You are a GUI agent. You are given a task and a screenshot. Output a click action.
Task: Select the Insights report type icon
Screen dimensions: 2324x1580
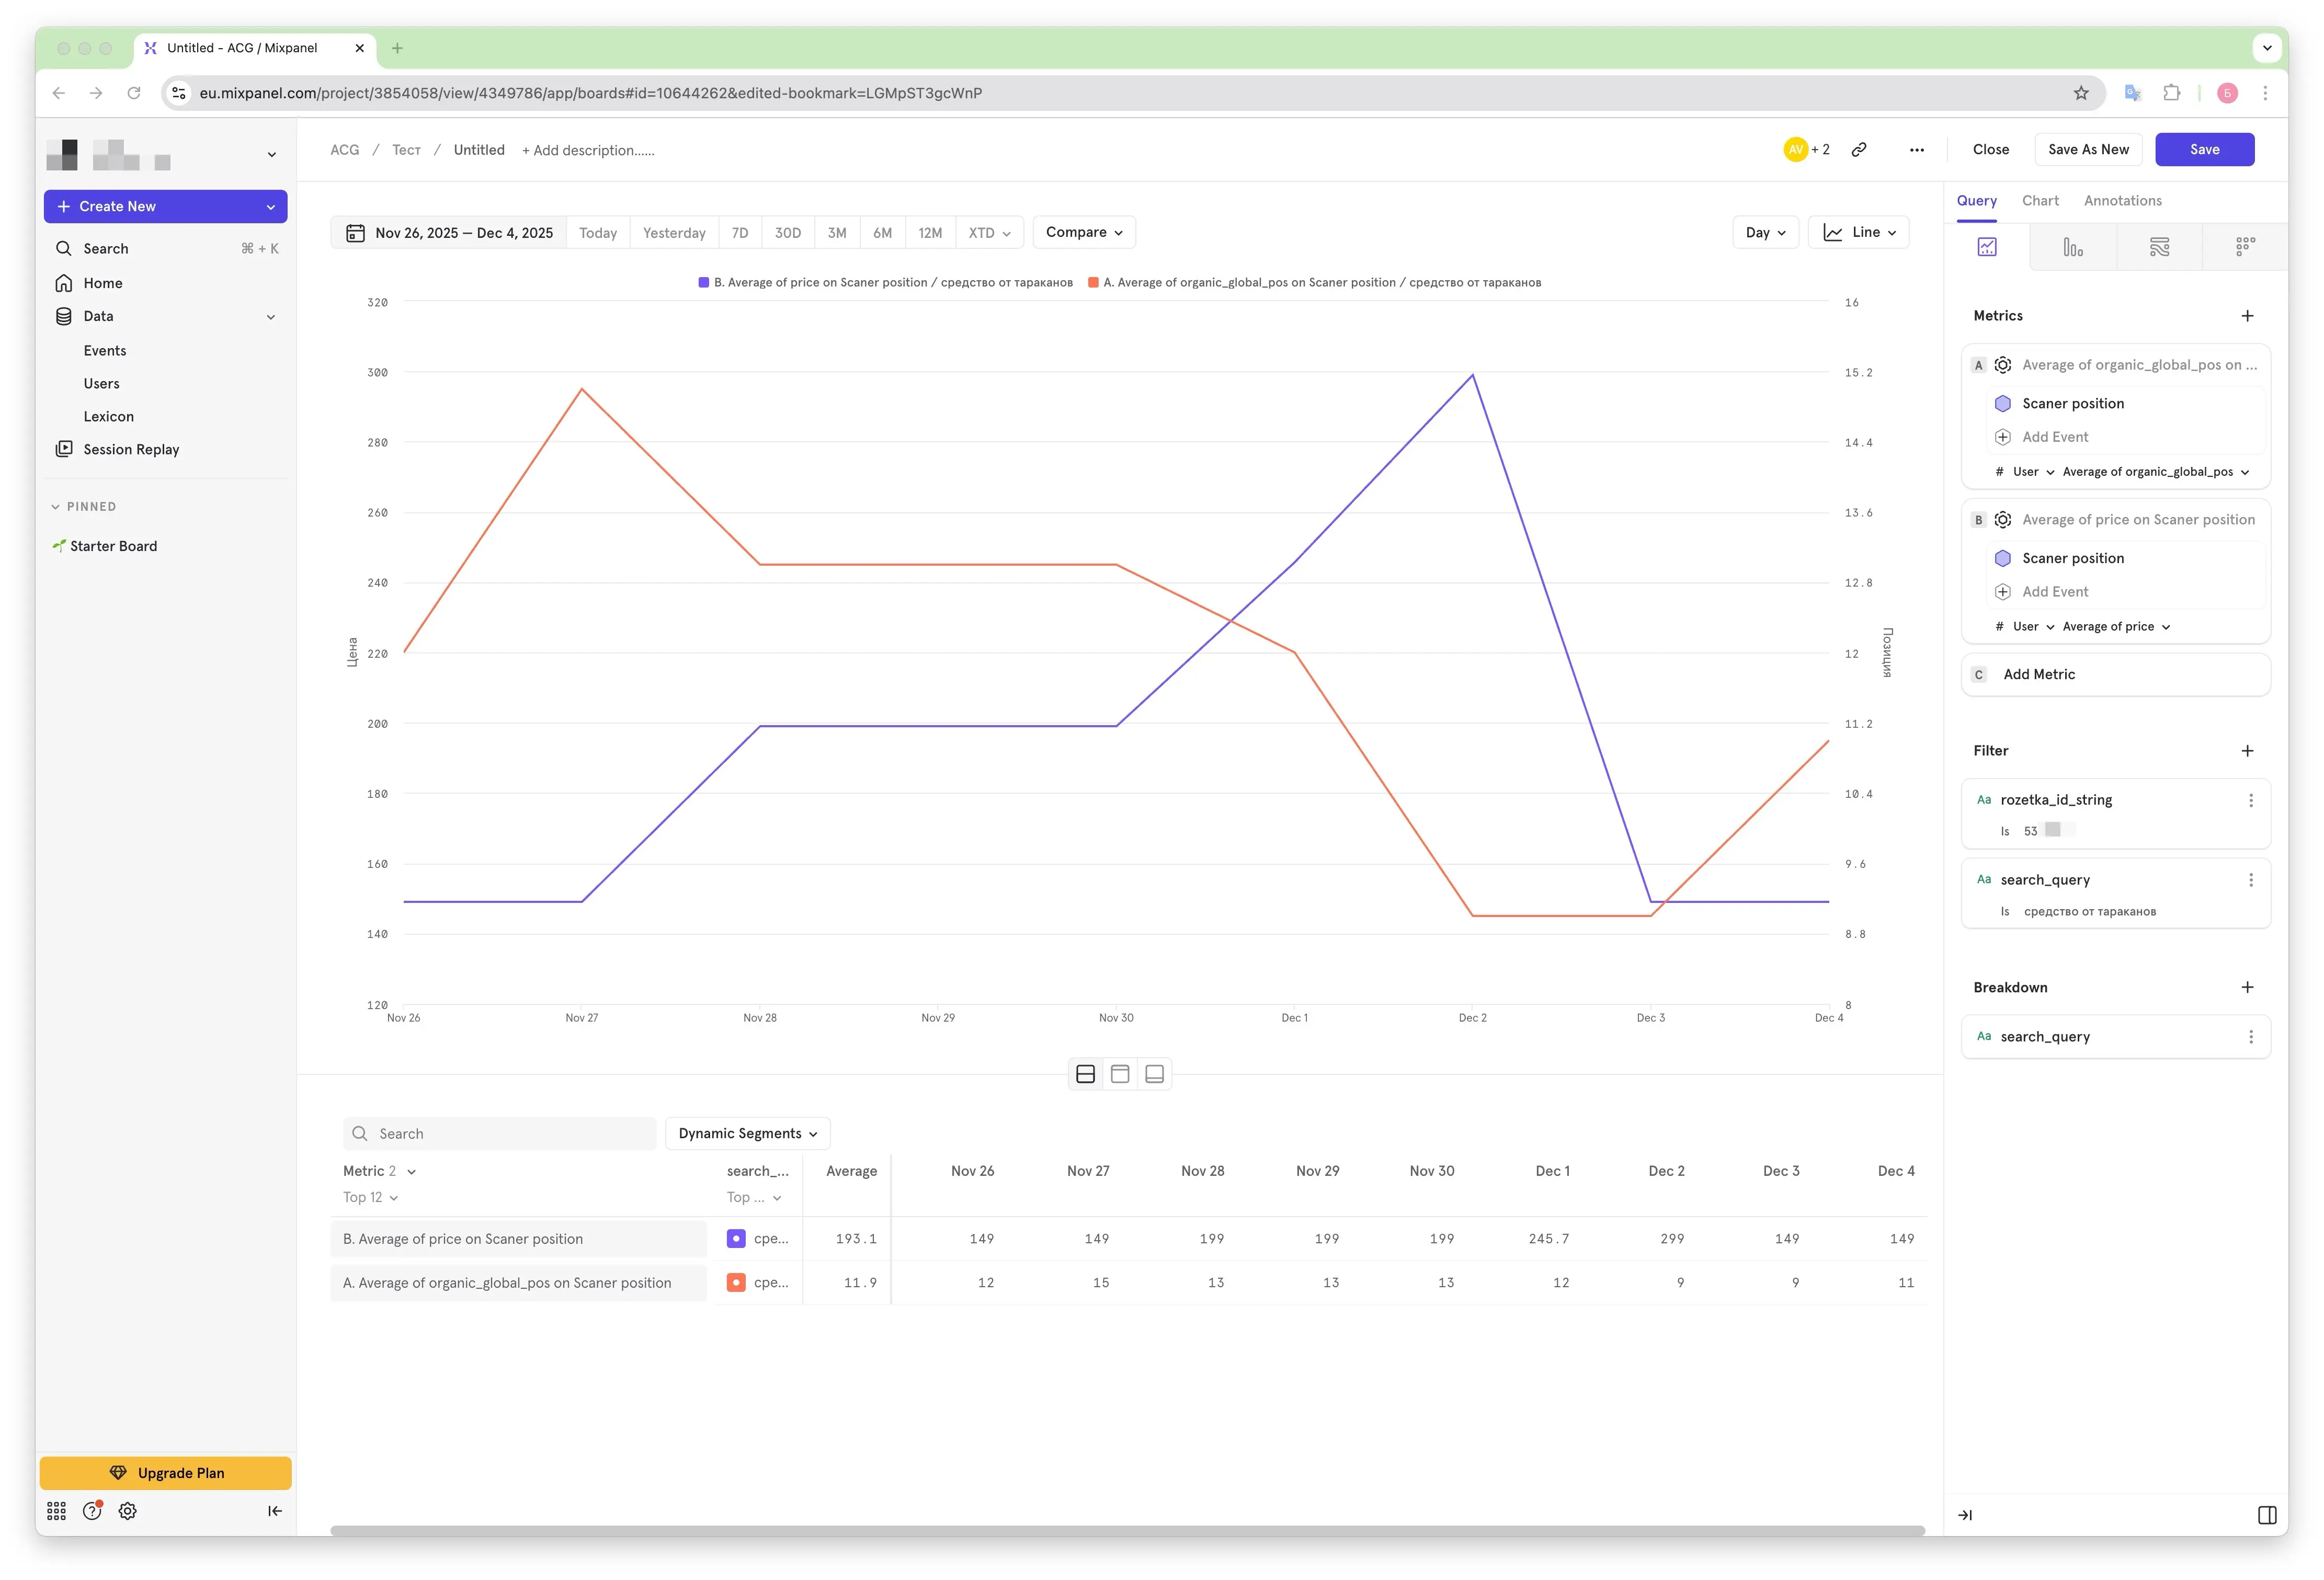1986,247
